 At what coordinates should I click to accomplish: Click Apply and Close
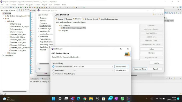coord(140,69)
